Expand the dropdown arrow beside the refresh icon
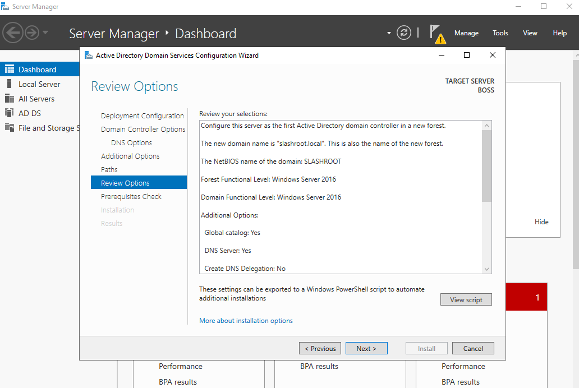The image size is (579, 388). point(389,33)
